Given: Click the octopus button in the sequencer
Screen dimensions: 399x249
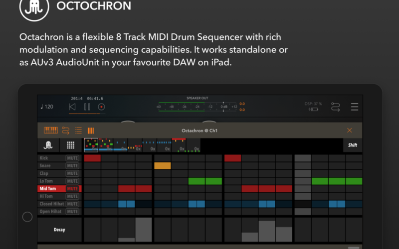Looking at the screenshot, I should coord(48,145).
